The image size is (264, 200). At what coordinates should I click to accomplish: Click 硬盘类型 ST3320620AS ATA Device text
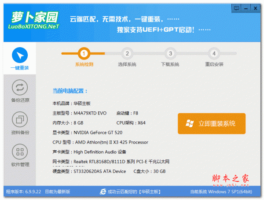point(89,171)
